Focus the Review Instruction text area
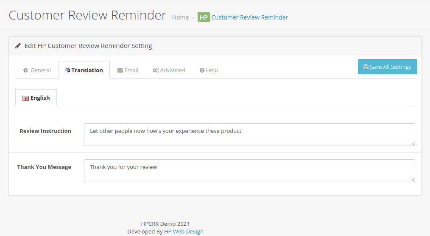This screenshot has height=236, width=430. point(249,135)
